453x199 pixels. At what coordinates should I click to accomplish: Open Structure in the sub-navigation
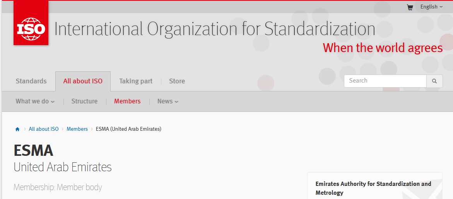click(84, 101)
